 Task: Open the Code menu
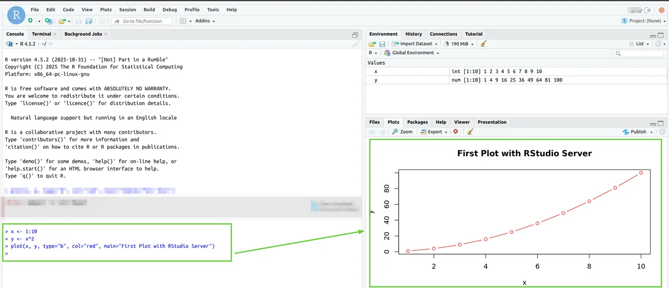[x=68, y=9]
